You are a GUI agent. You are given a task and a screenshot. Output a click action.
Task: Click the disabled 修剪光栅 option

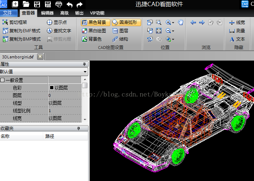59,39
